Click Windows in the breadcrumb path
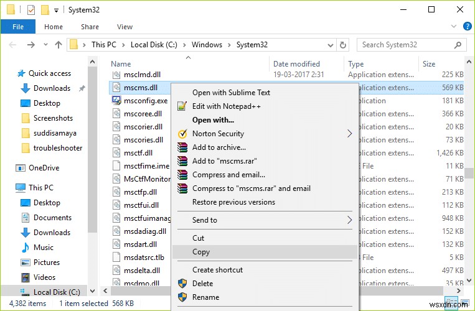 [207, 45]
